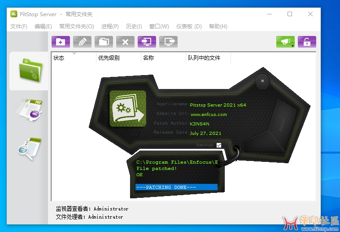
Task: Click the 监视器查看者: Administrator status text
Action: tap(92, 209)
